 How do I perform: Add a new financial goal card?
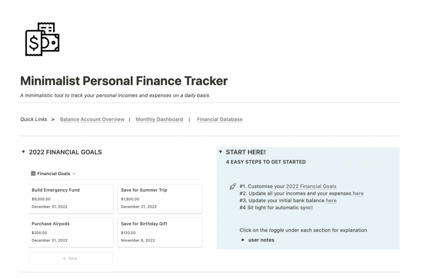[x=70, y=258]
